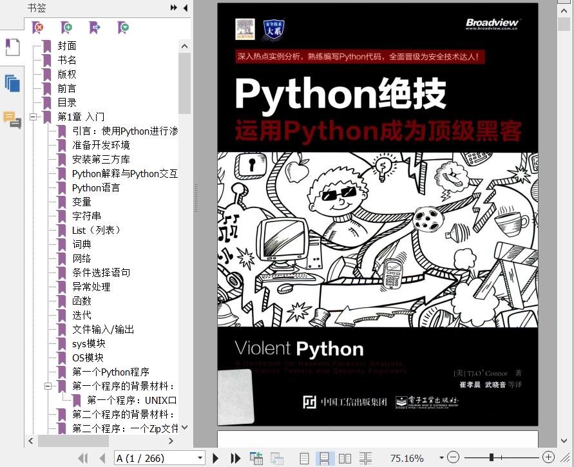Open the 网络 bookmark
The width and height of the screenshot is (574, 467).
(82, 259)
